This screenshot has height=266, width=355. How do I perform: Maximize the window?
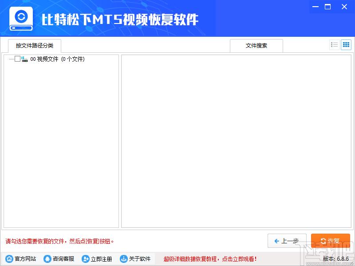point(327,7)
